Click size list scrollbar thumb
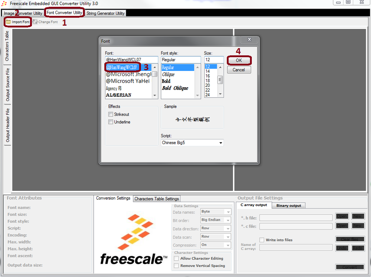371x277 pixels. (220, 79)
